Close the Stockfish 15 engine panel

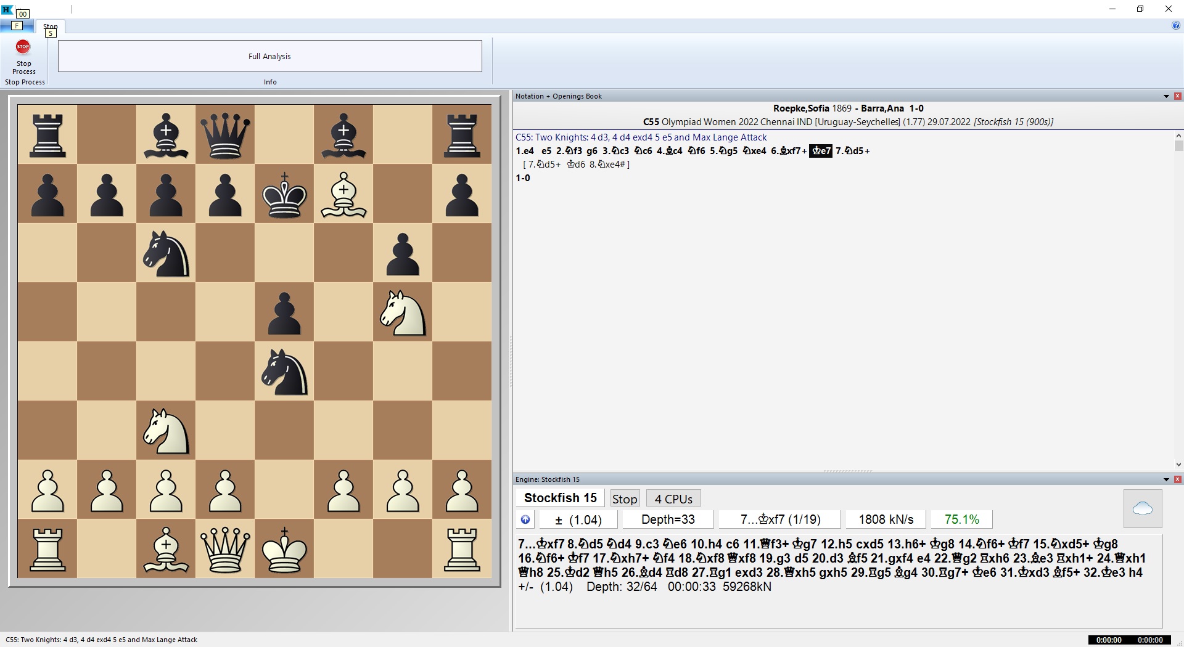click(1178, 479)
